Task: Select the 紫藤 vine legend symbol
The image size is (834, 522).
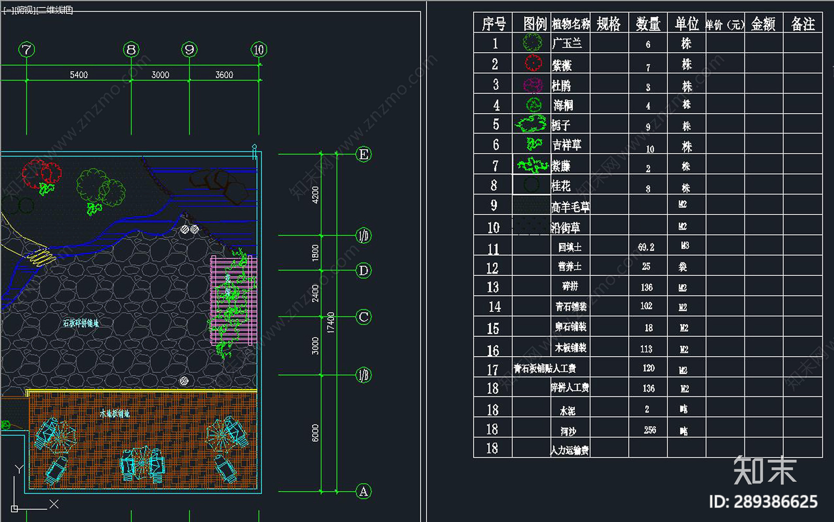Action: pos(533,166)
